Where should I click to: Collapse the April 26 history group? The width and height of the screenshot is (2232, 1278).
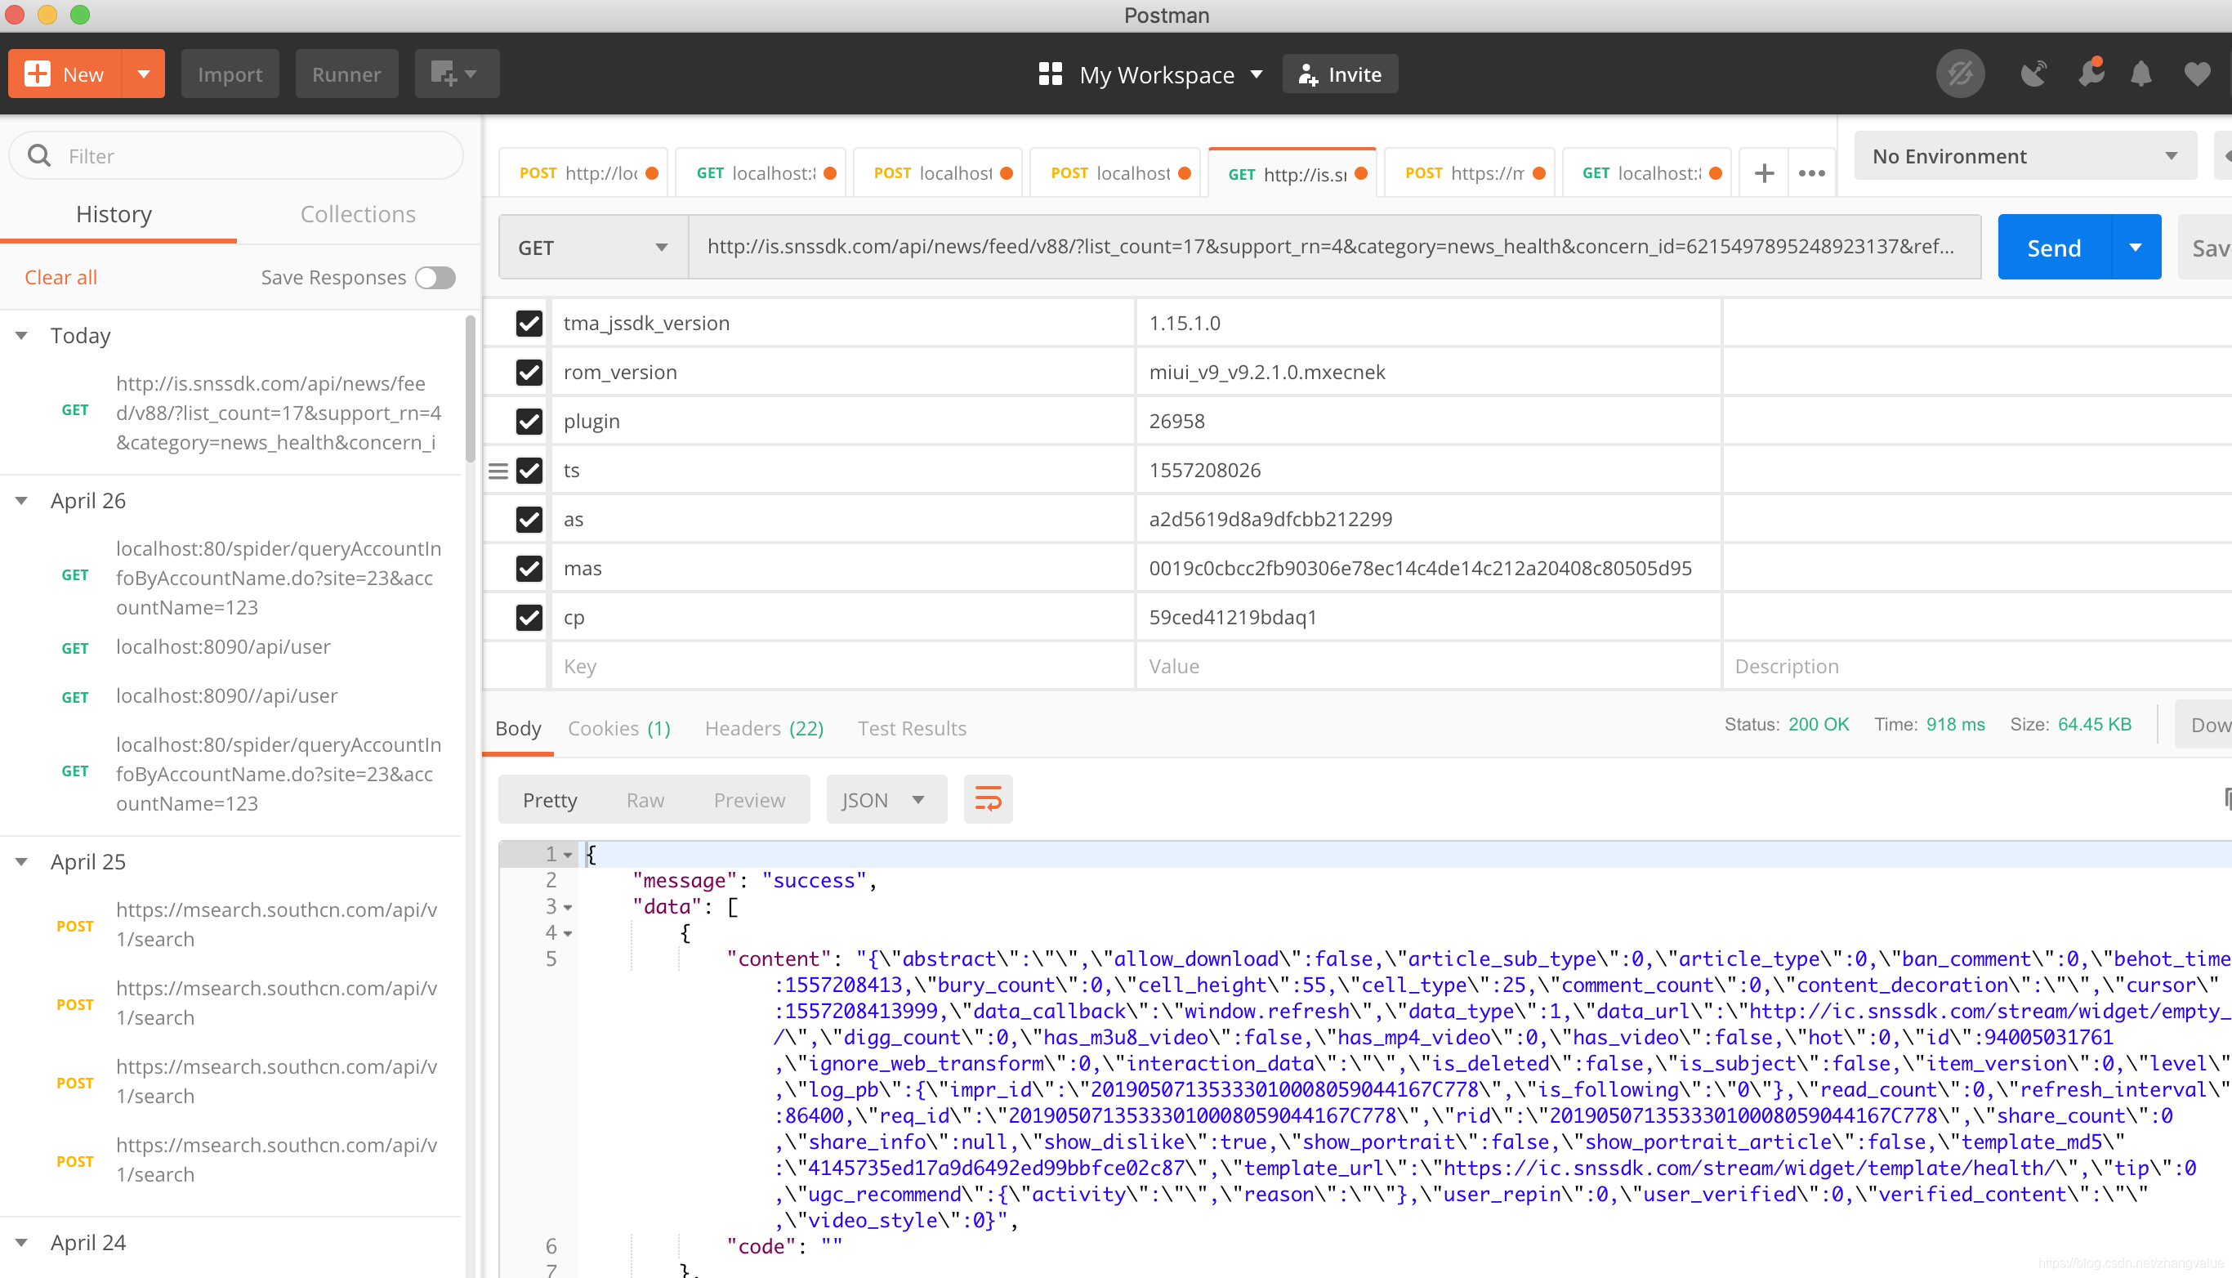22,500
